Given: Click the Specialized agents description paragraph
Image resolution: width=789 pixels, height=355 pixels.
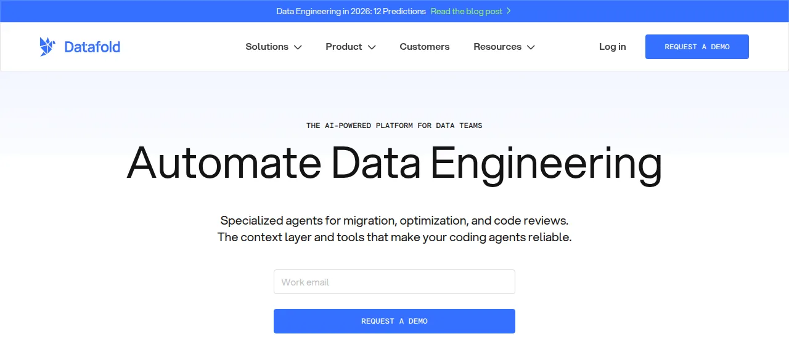Looking at the screenshot, I should (x=394, y=228).
